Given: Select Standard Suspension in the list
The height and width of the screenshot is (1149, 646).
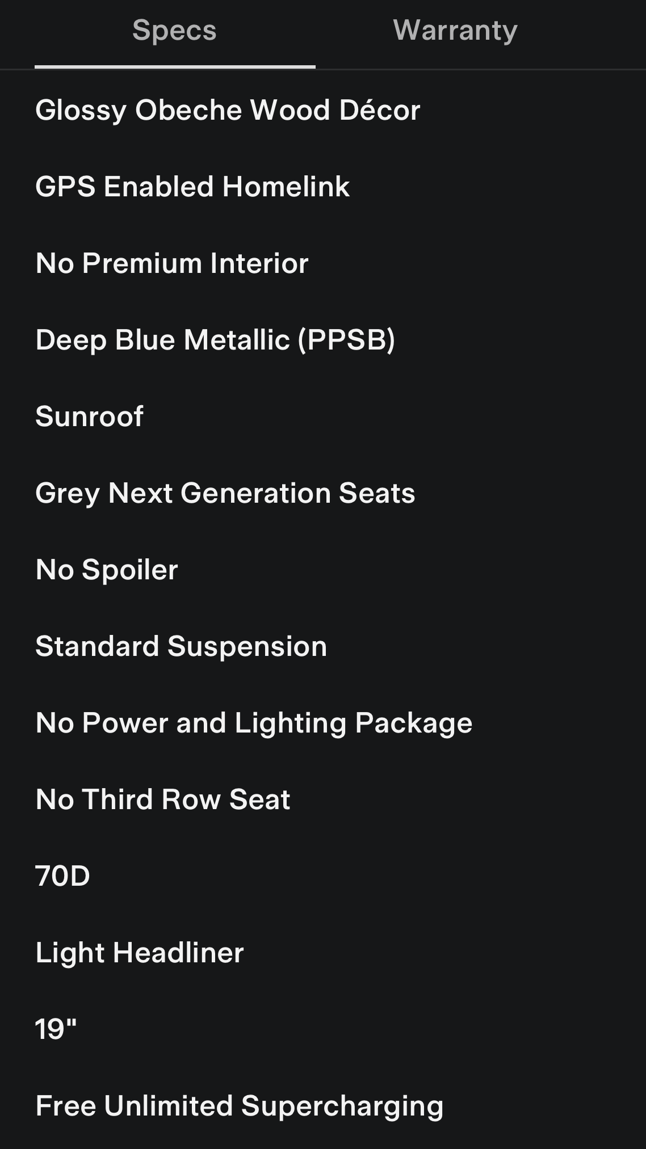Looking at the screenshot, I should tap(181, 646).
